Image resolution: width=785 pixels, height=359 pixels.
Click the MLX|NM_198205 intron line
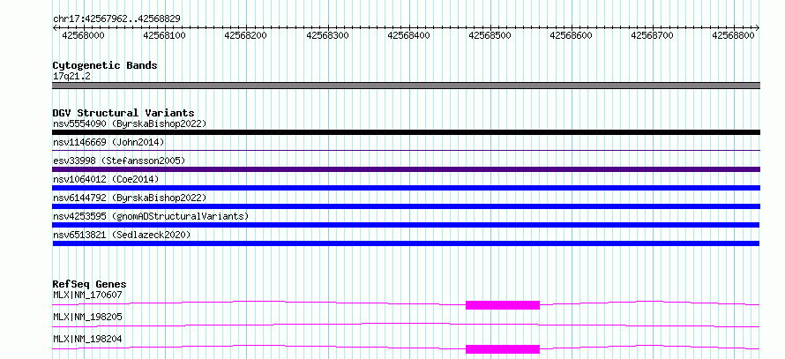(x=406, y=325)
